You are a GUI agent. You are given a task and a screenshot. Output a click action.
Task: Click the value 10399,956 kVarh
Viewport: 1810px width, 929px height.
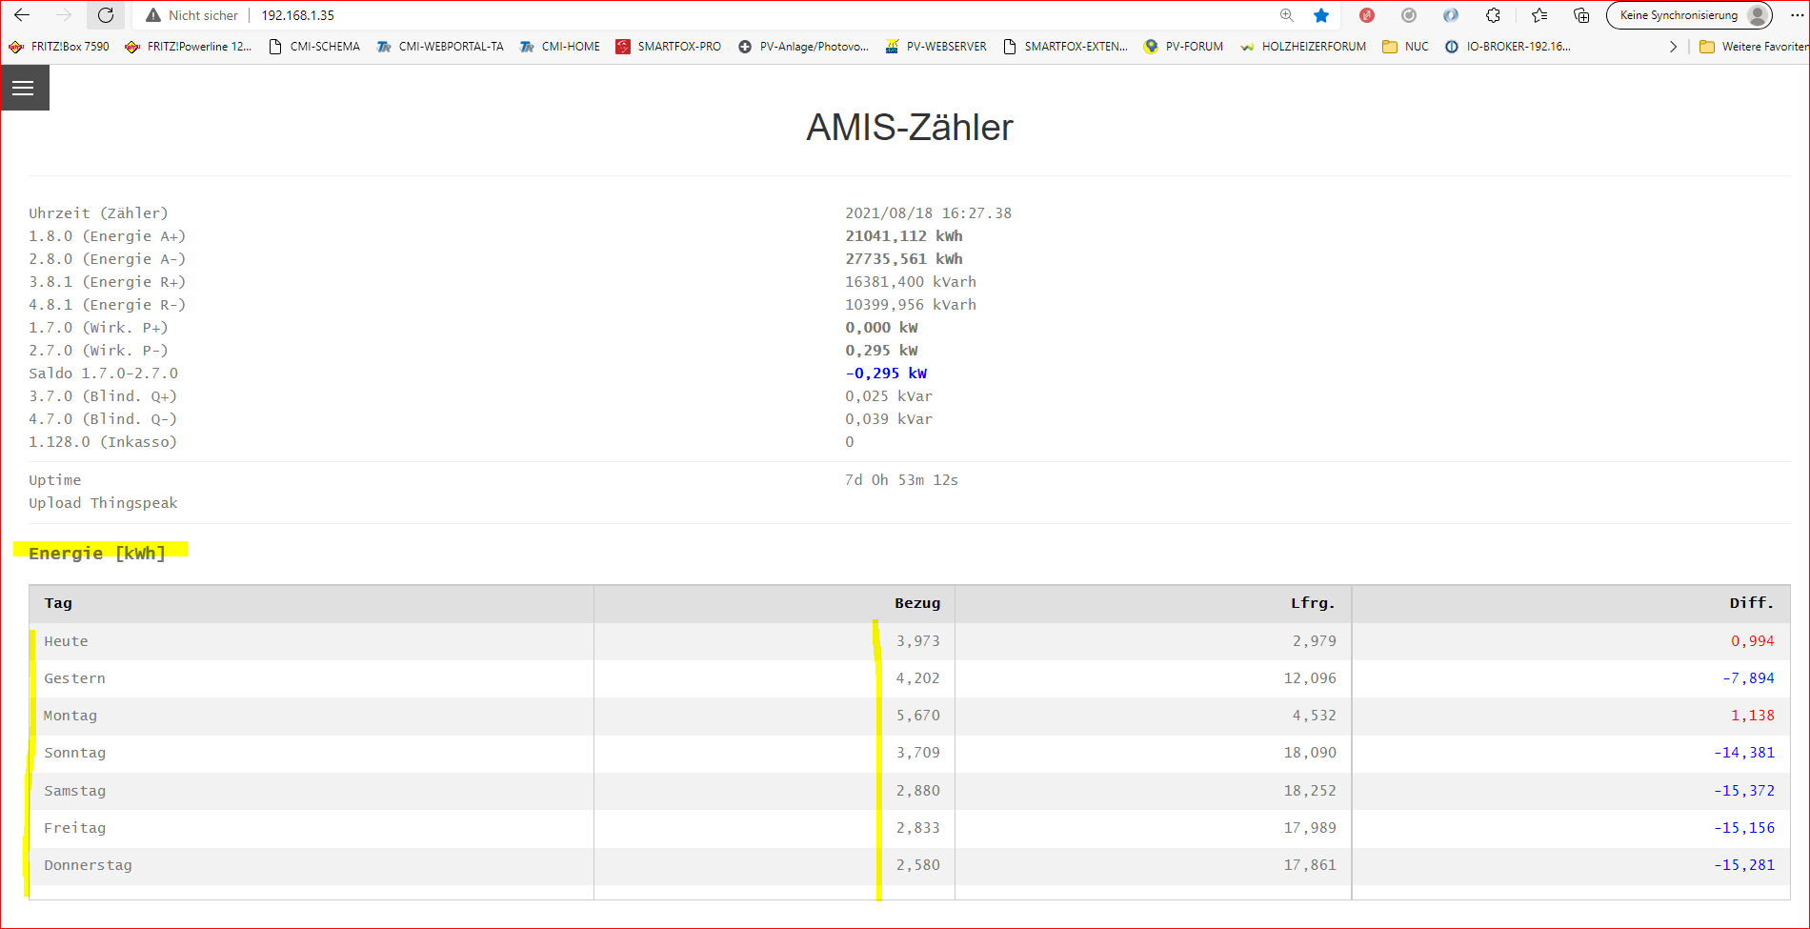tap(911, 305)
